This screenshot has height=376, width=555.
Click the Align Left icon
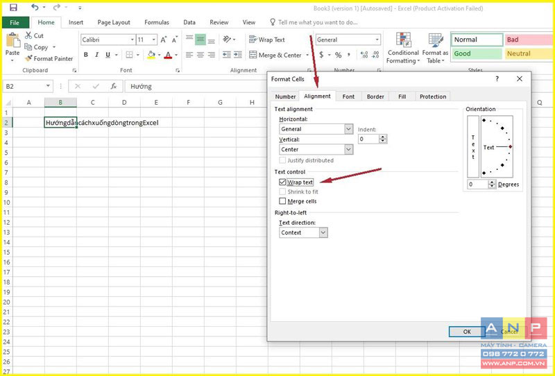189,55
